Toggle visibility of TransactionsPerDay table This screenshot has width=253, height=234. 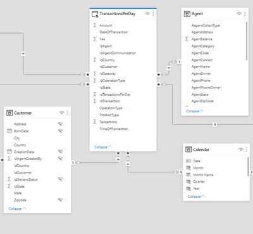pos(147,14)
